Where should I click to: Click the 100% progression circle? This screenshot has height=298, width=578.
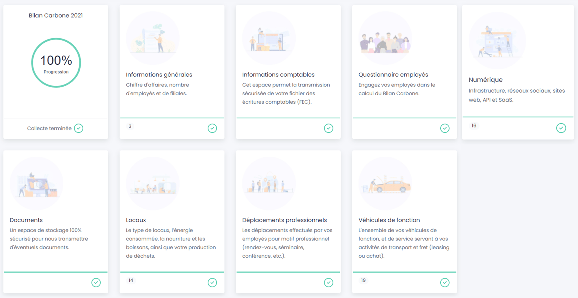(56, 62)
